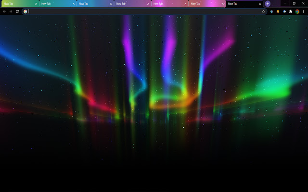Click the Forward navigation arrow

pos(11,11)
